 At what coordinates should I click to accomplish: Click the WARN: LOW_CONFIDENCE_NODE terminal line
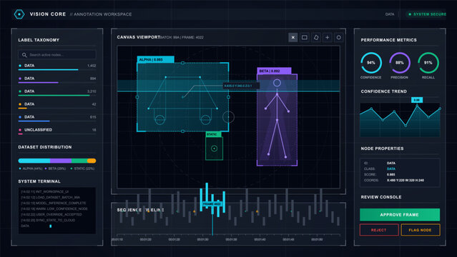(54, 208)
